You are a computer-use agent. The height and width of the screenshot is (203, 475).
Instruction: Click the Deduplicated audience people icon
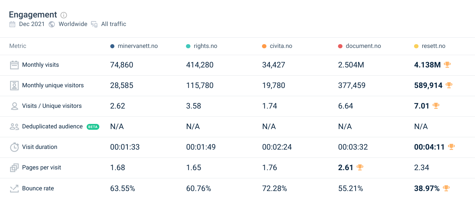click(x=14, y=127)
